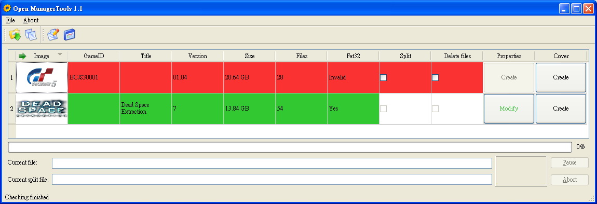Screen dimensions: 597x204
Task: Click the copy documents toolbar icon
Action: 31,35
